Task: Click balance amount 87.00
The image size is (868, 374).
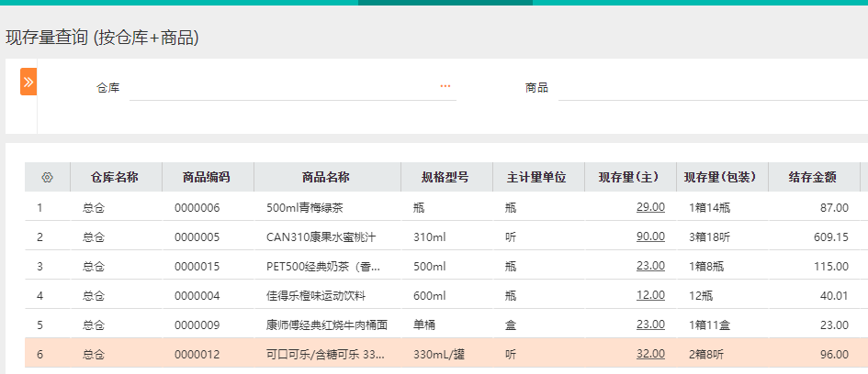Action: [834, 208]
